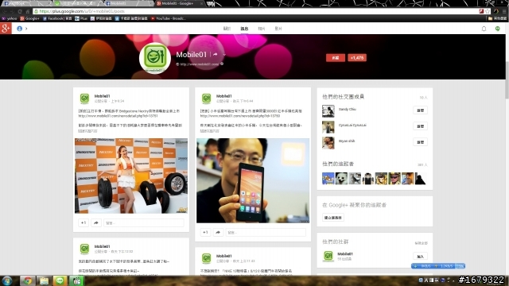The width and height of the screenshot is (509, 286).
Task: Click the create page button under Google+ prompt
Action: click(x=333, y=218)
